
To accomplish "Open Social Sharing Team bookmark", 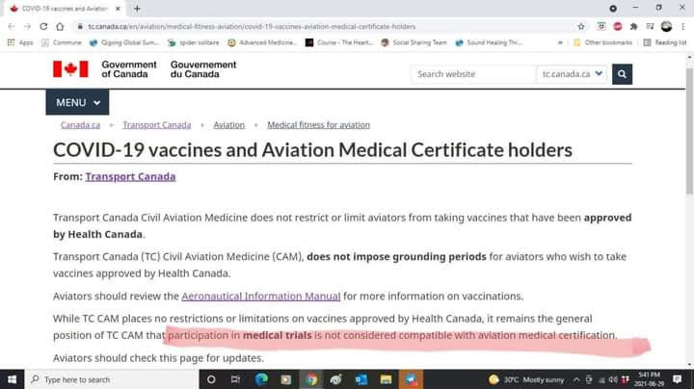I will 414,42.
